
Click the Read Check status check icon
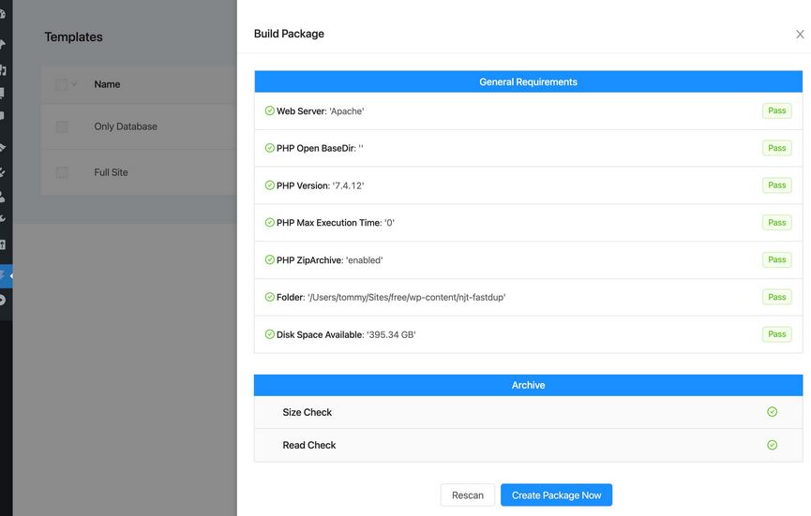coord(772,445)
